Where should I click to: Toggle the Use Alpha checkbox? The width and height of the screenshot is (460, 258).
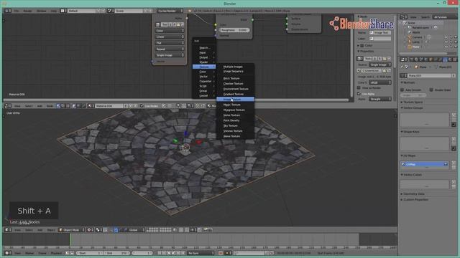[x=359, y=94]
